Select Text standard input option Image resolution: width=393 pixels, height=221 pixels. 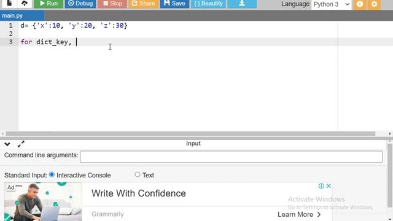click(x=138, y=174)
